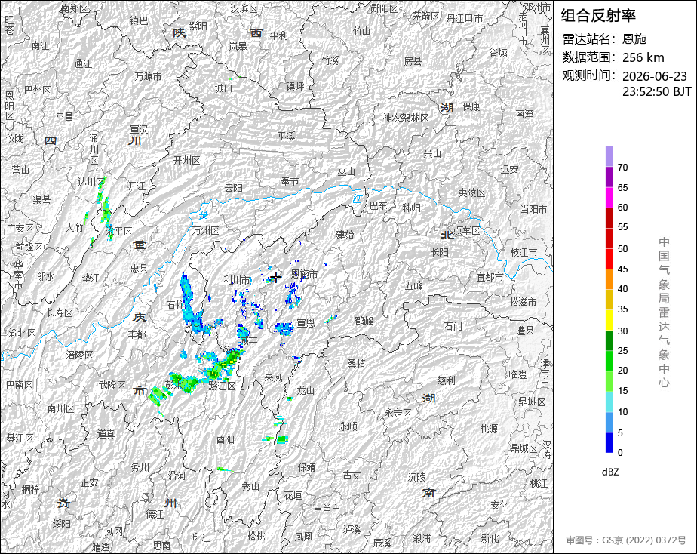Click the 巫溪 map label

tap(287, 136)
